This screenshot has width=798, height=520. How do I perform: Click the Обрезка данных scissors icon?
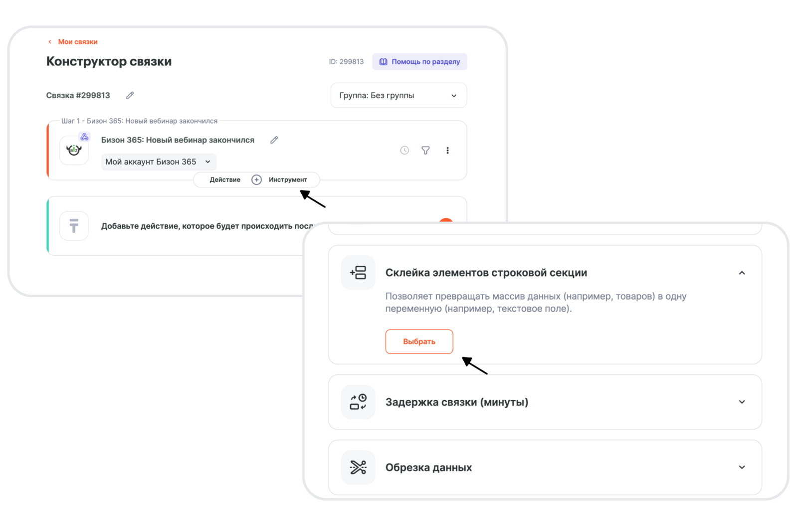[358, 467]
